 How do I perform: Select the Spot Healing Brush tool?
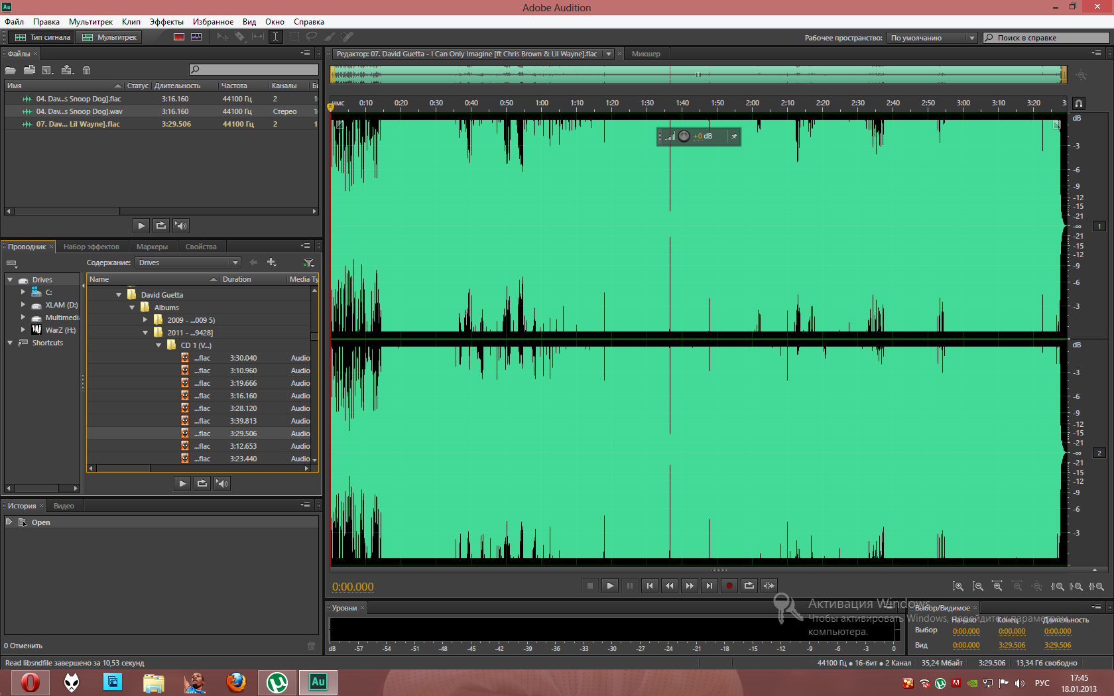coord(347,37)
